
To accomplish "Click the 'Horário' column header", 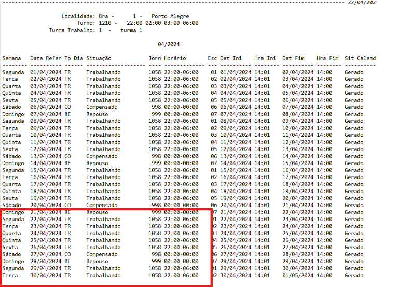I will point(175,58).
